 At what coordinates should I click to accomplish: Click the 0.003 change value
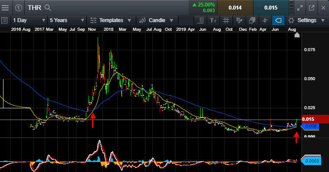(209, 10)
